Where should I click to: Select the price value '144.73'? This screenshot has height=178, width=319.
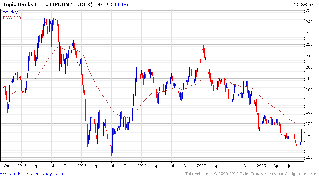click(x=103, y=4)
